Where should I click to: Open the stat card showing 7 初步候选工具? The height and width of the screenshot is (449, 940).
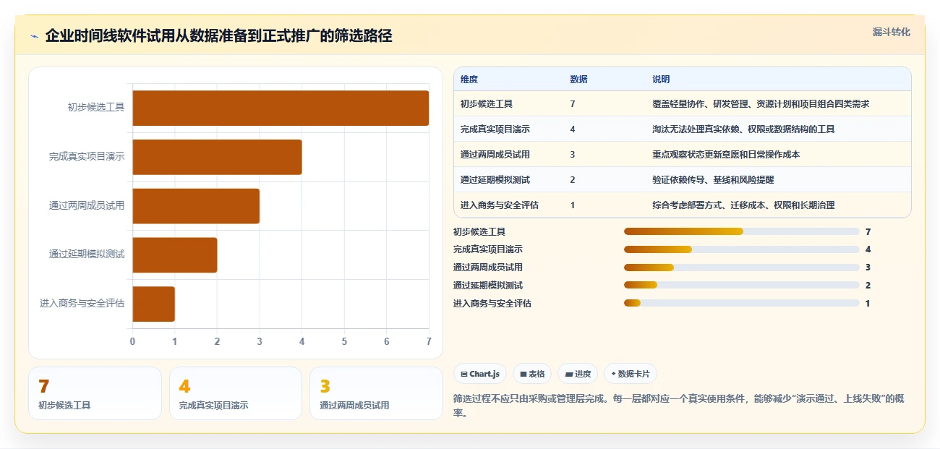(x=95, y=393)
